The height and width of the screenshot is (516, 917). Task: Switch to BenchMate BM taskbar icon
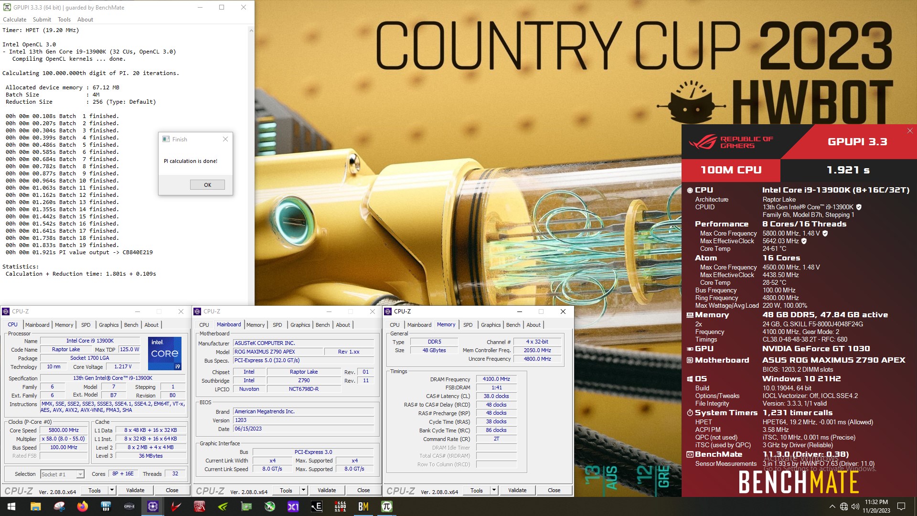click(x=363, y=506)
